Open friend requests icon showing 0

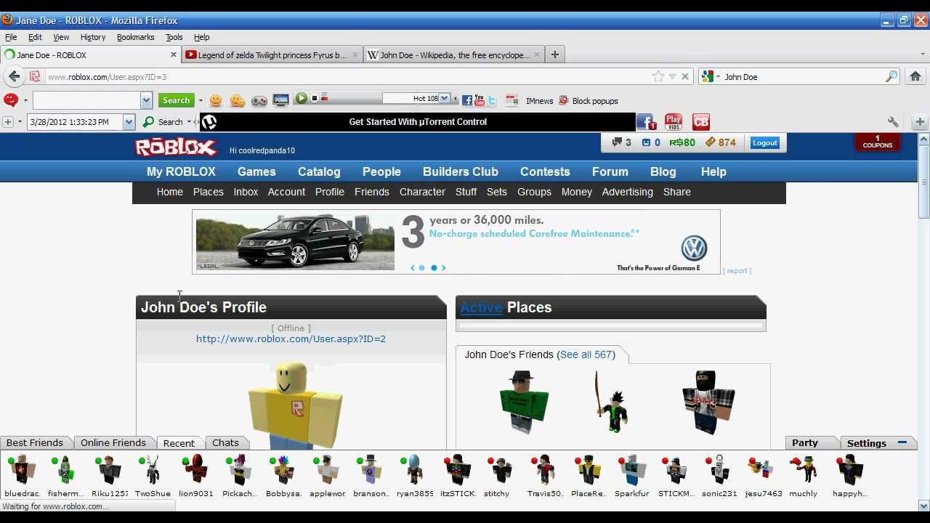(x=651, y=142)
